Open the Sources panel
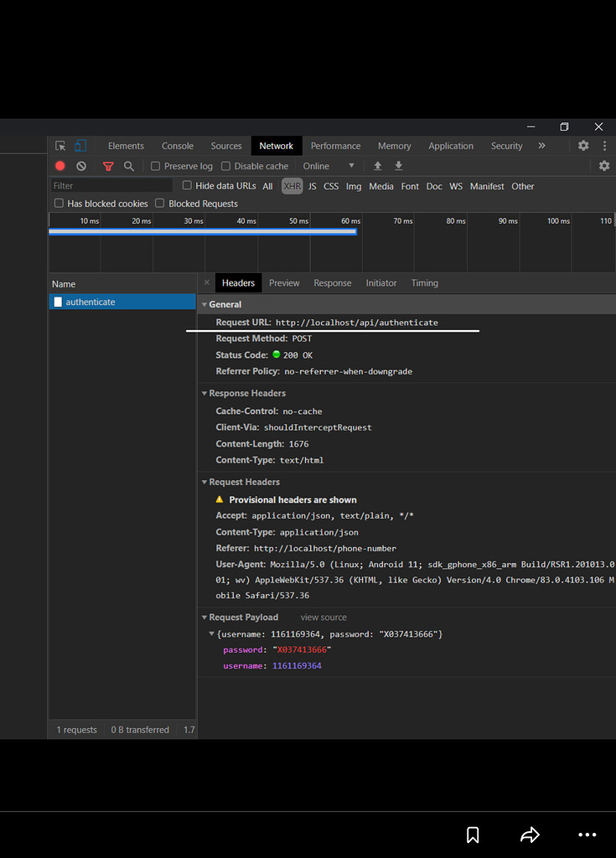This screenshot has width=616, height=858. tap(226, 146)
